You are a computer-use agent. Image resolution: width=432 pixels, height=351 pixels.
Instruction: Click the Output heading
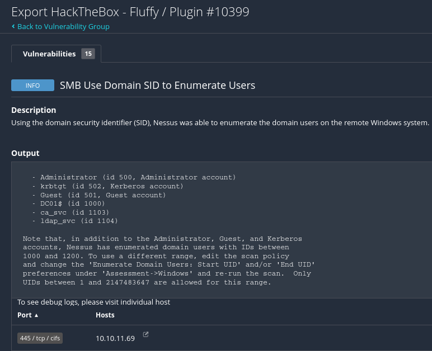(25, 153)
